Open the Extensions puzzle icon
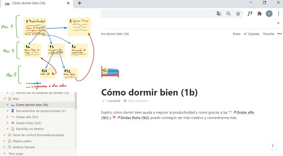This screenshot has width=283, height=156. [259, 13]
